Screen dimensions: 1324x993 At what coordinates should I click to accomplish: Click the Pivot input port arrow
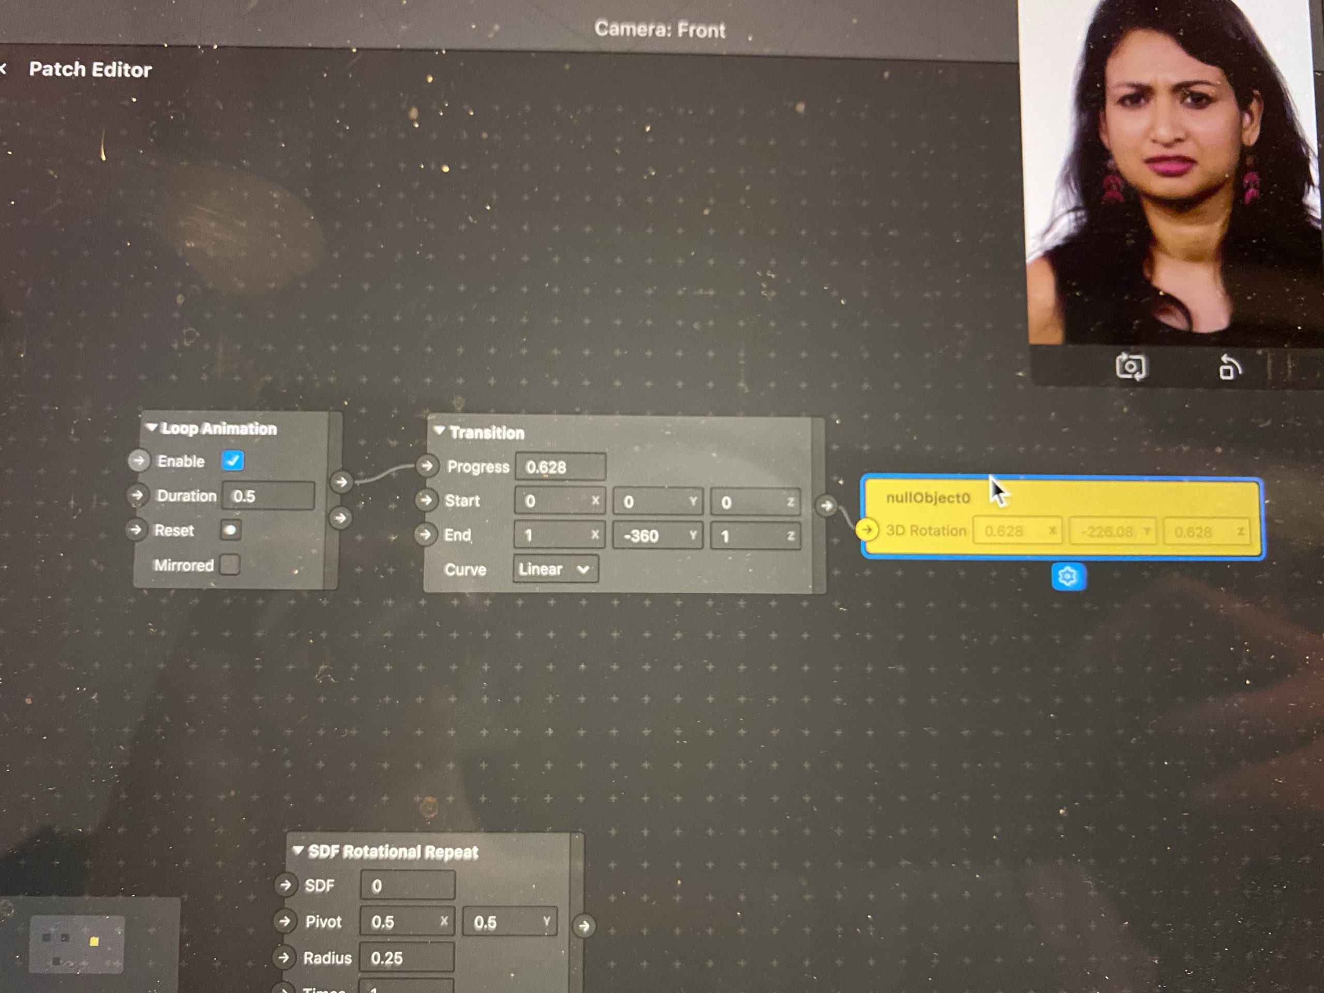[x=285, y=921]
